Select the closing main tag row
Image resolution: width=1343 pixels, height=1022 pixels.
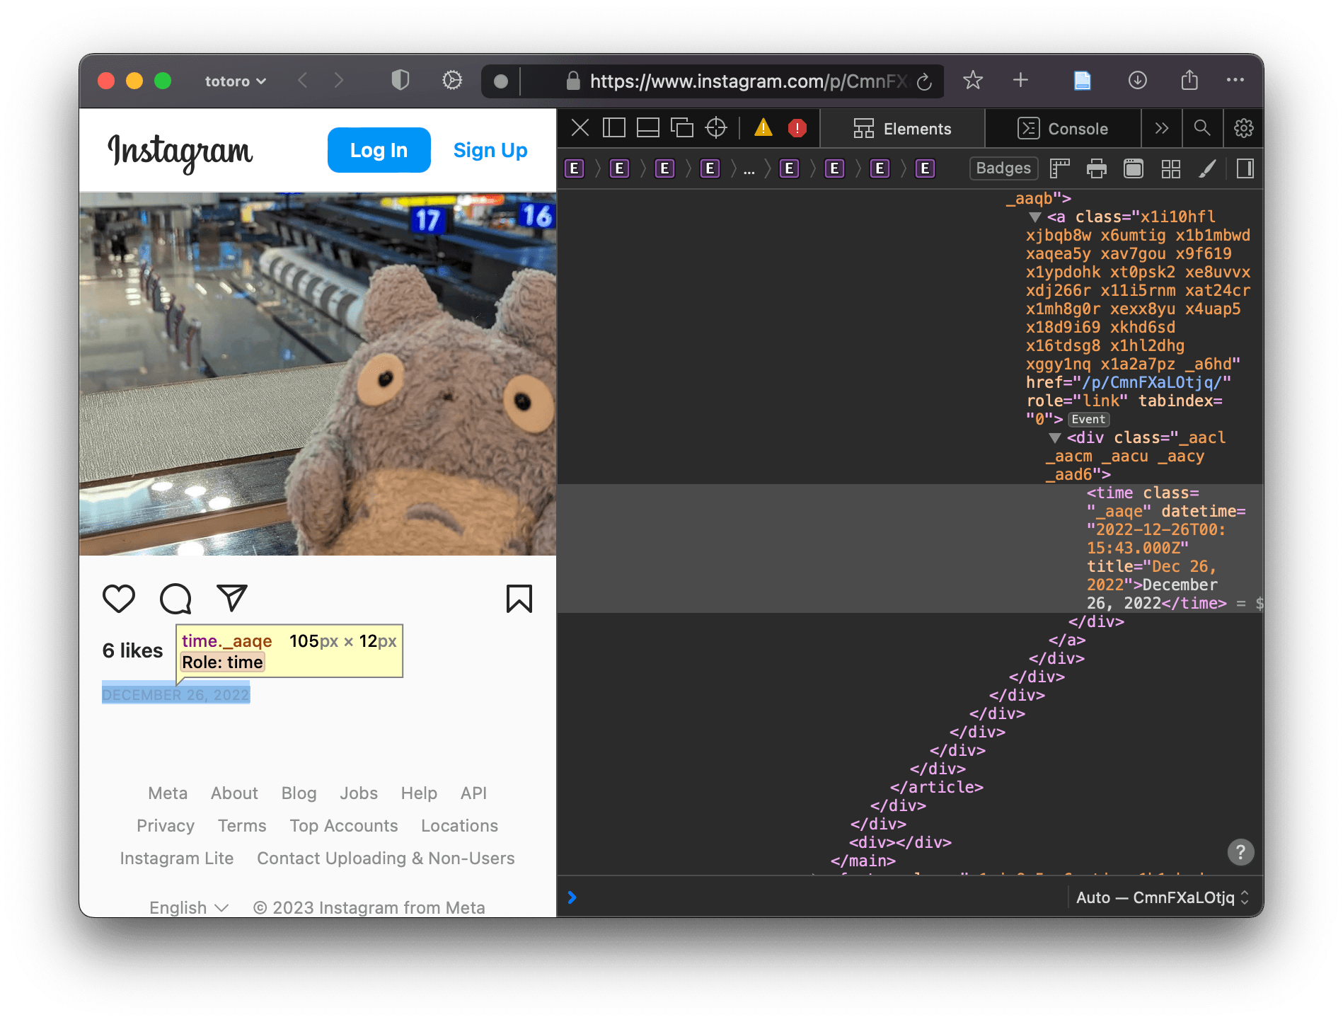pos(863,861)
